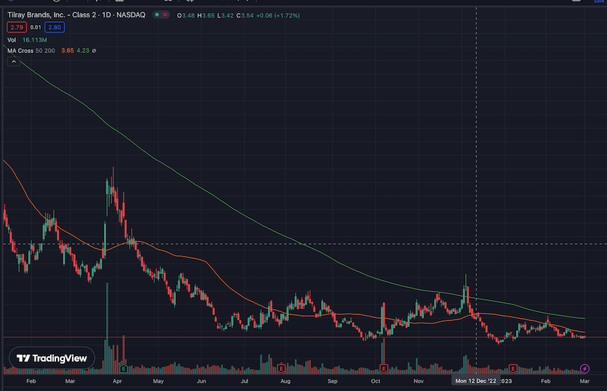Image resolution: width=607 pixels, height=391 pixels.
Task: Click the Mon 12 Dec '22 crosshair date label
Action: click(x=476, y=381)
